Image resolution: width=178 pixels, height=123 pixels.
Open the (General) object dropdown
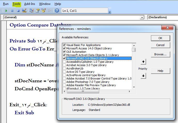142,17
